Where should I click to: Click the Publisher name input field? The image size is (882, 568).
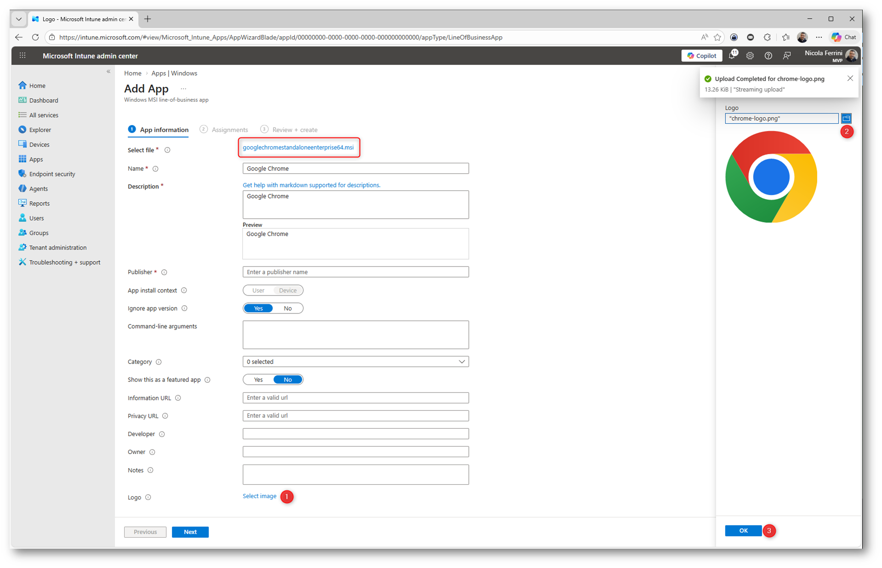pos(355,272)
